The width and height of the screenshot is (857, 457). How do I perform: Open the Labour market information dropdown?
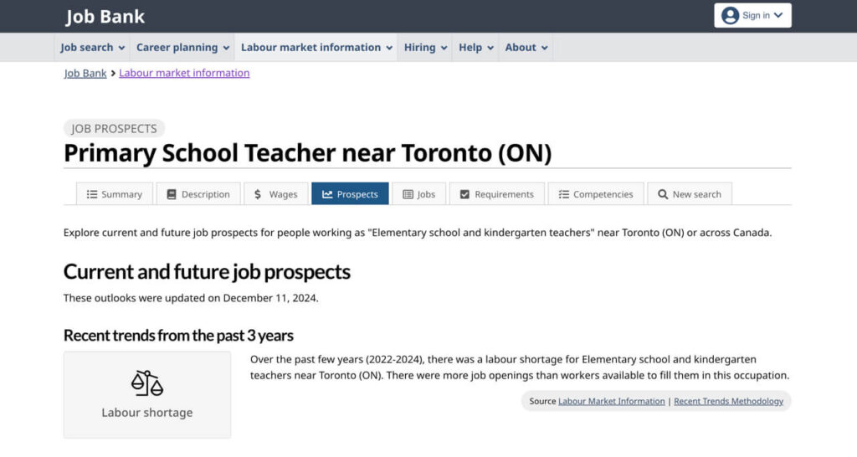point(316,48)
